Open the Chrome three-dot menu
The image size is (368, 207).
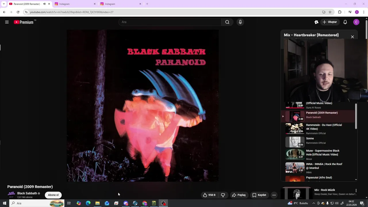point(364,12)
